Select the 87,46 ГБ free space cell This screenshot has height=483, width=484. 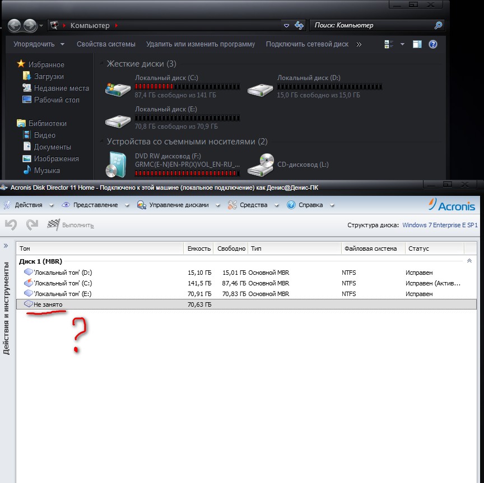[x=234, y=283]
